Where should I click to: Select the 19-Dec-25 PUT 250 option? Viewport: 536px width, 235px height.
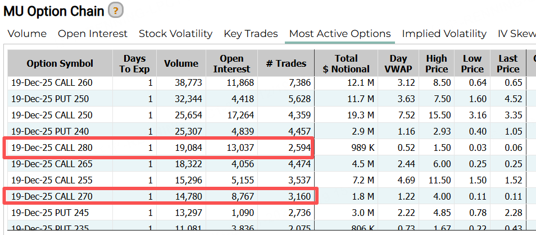coord(49,99)
